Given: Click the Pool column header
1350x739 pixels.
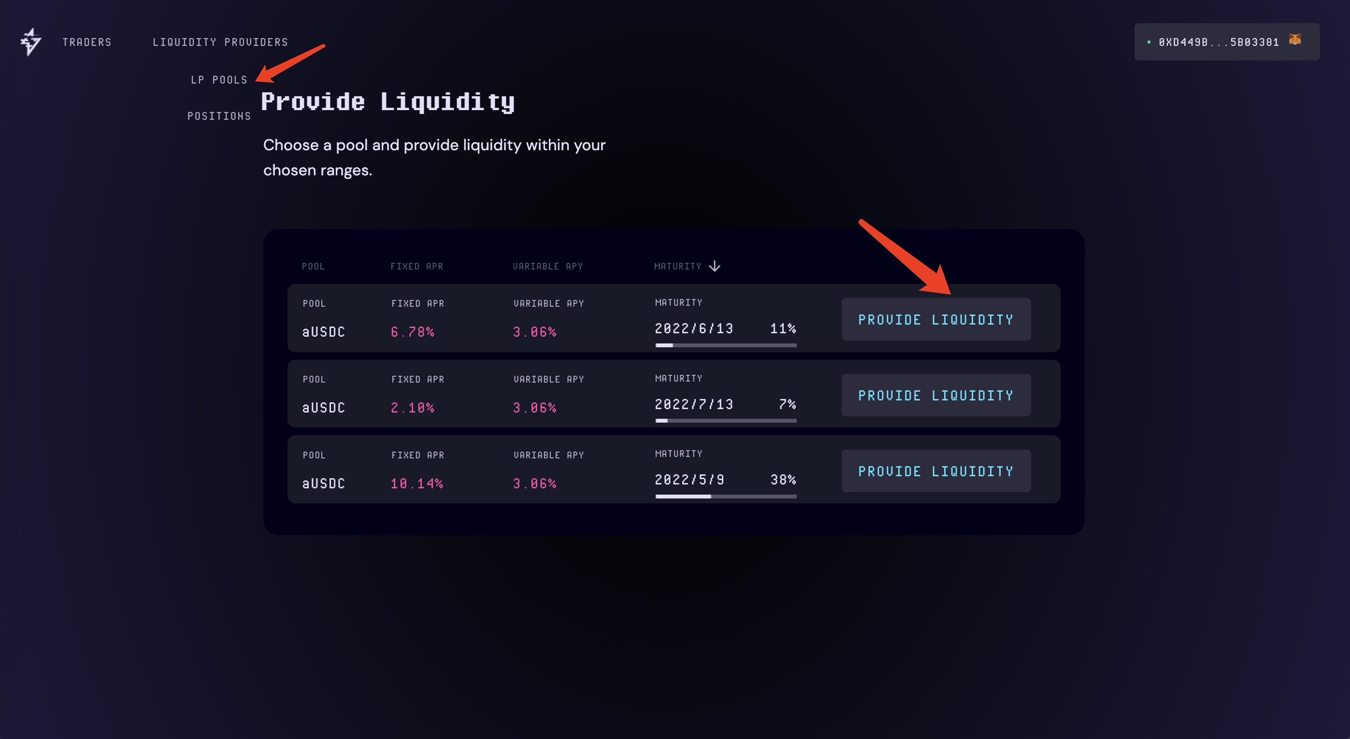Looking at the screenshot, I should [313, 267].
